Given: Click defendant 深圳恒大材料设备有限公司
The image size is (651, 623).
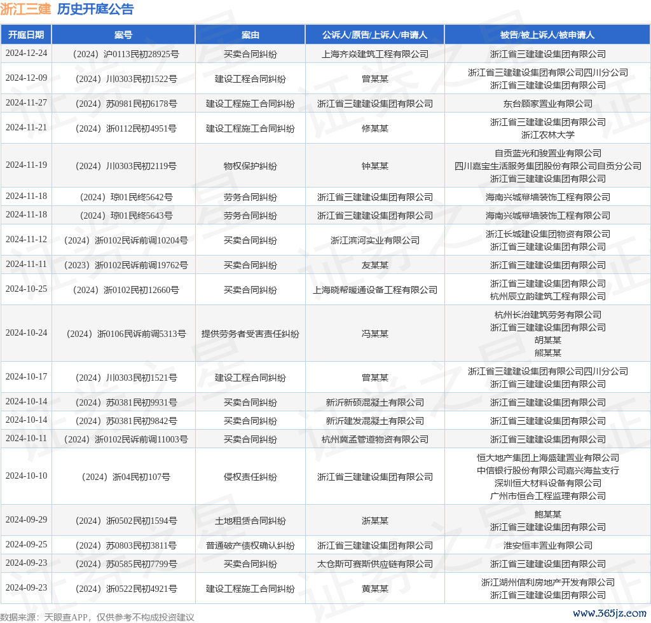Looking at the screenshot, I should [547, 484].
